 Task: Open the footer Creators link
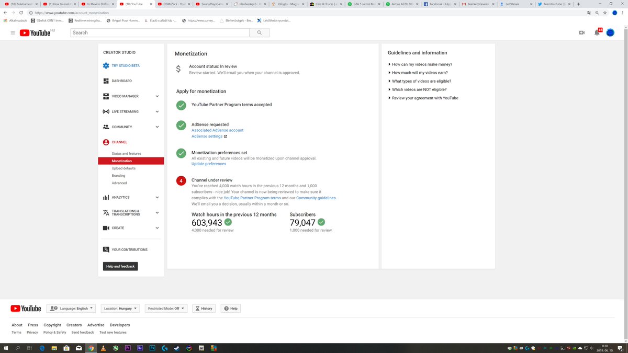(74, 325)
